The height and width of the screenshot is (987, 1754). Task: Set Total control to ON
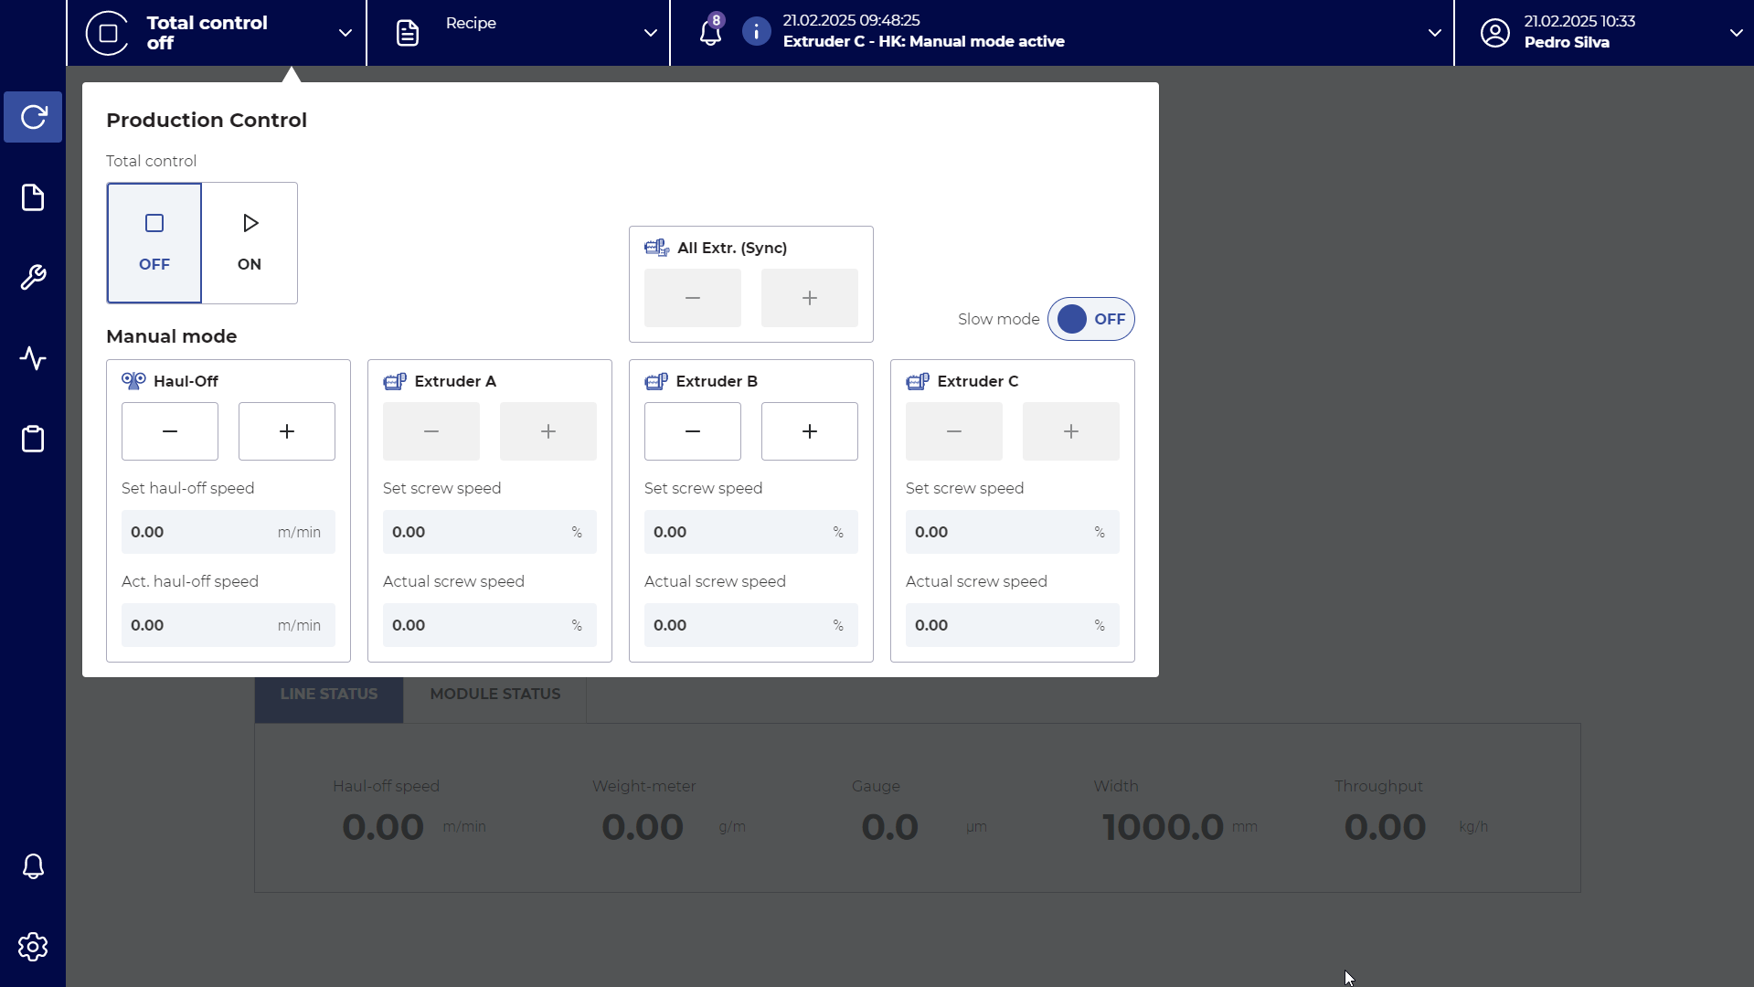250,243
